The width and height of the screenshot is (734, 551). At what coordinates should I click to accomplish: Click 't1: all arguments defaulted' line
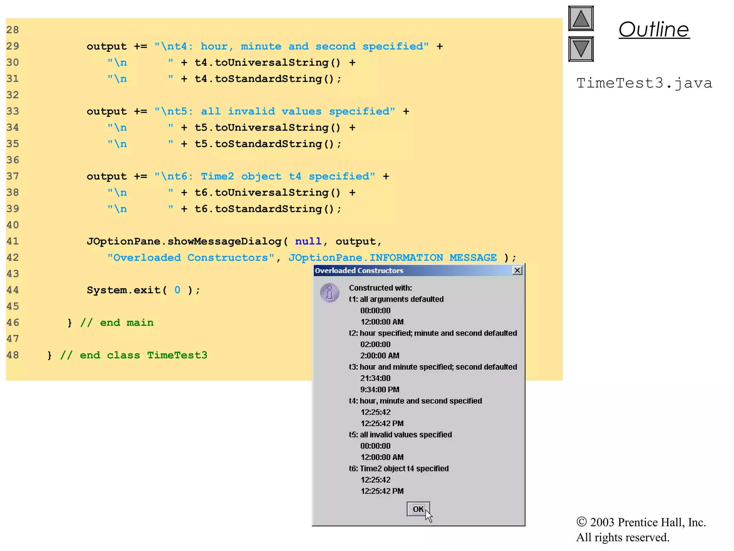point(396,299)
